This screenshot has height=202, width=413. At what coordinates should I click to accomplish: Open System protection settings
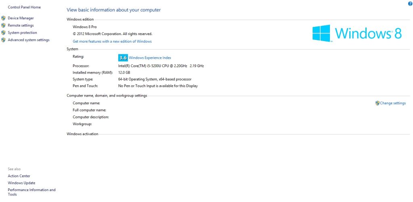tap(23, 33)
